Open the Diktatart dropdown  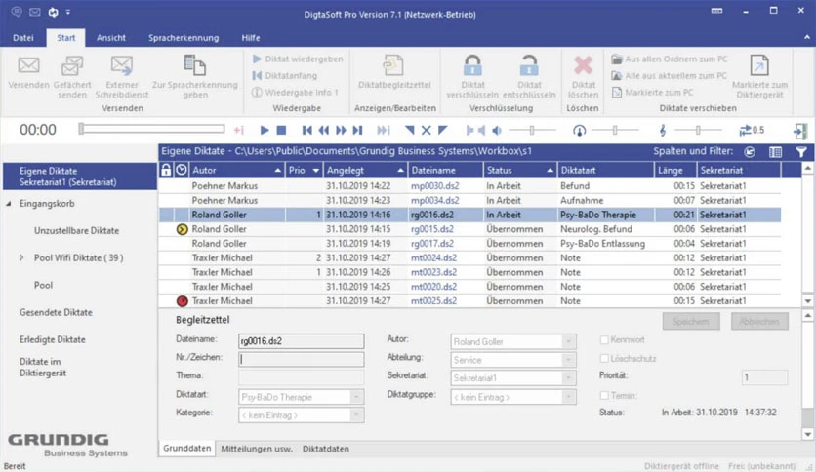tap(356, 397)
